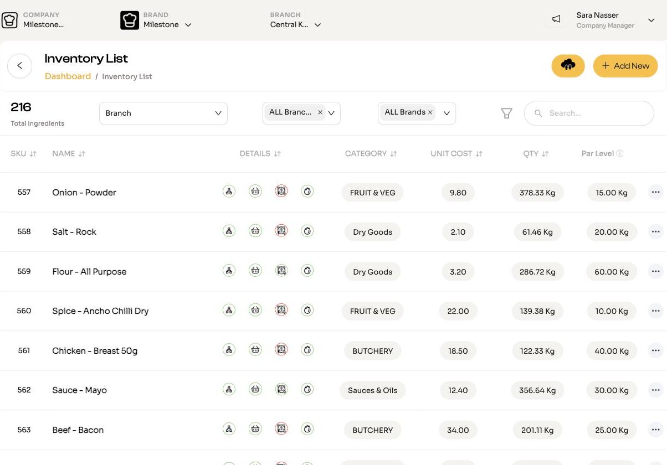Image resolution: width=667 pixels, height=465 pixels.
Task: Click warning icon in Onion - Powder row
Action: pyautogui.click(x=281, y=192)
